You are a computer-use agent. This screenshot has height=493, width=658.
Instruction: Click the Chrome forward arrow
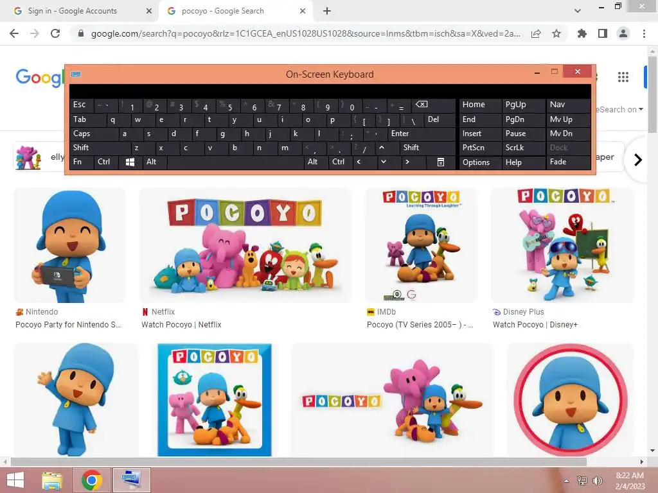35,33
